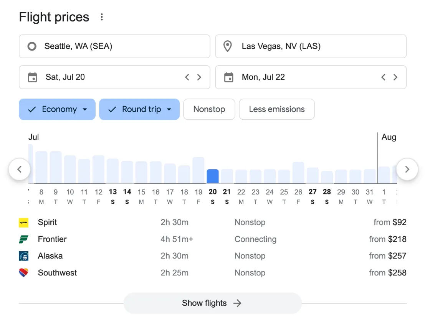Show earlier dates on the price graph
440x323 pixels.
19,169
